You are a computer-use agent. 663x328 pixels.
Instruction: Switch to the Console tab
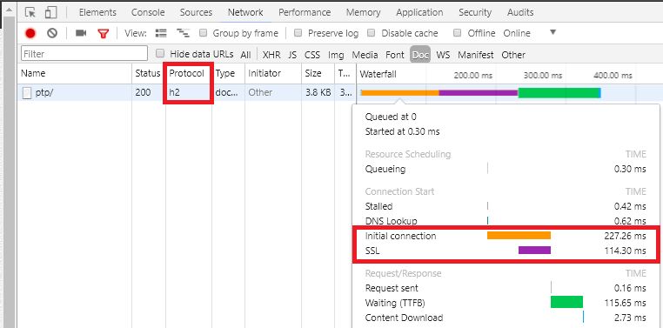(x=148, y=12)
